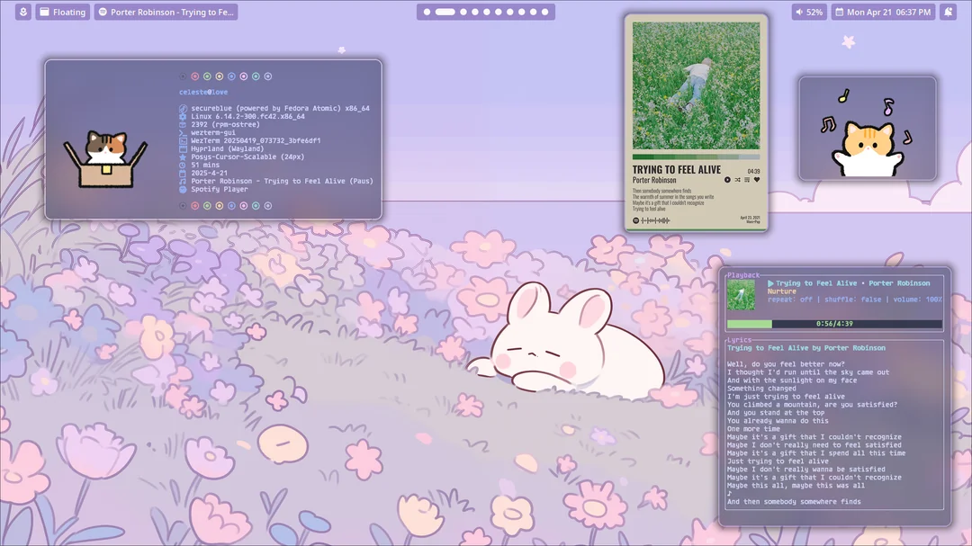Click the dancing cat with music notes widget

(x=868, y=129)
